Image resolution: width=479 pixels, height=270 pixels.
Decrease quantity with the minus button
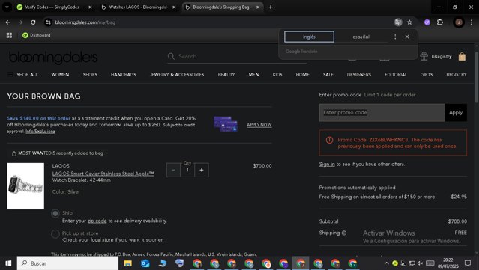173,170
